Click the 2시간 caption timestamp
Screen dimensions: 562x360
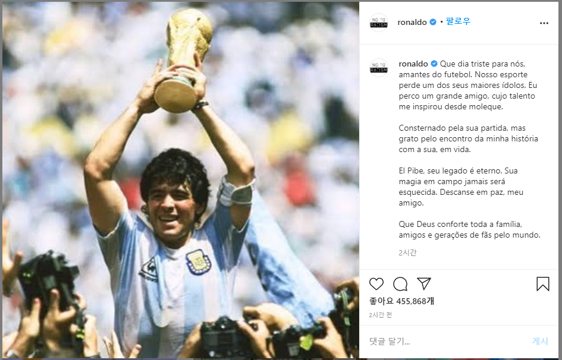pos(407,252)
